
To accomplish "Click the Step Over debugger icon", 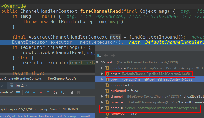I will (x=27, y=93).
